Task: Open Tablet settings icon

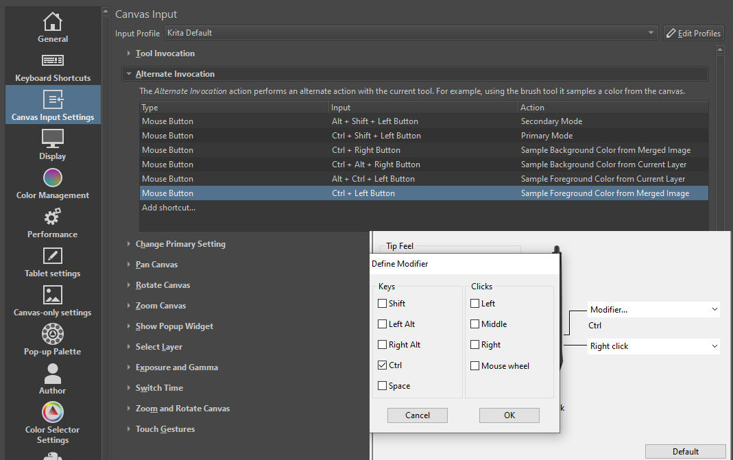Action: tap(52, 256)
